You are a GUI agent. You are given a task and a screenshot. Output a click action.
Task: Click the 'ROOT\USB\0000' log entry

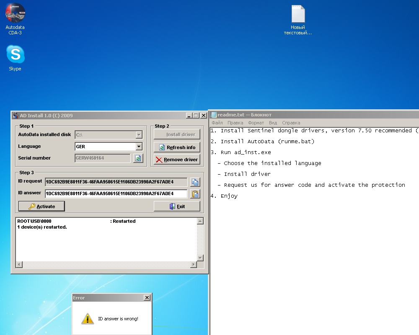tap(34, 221)
